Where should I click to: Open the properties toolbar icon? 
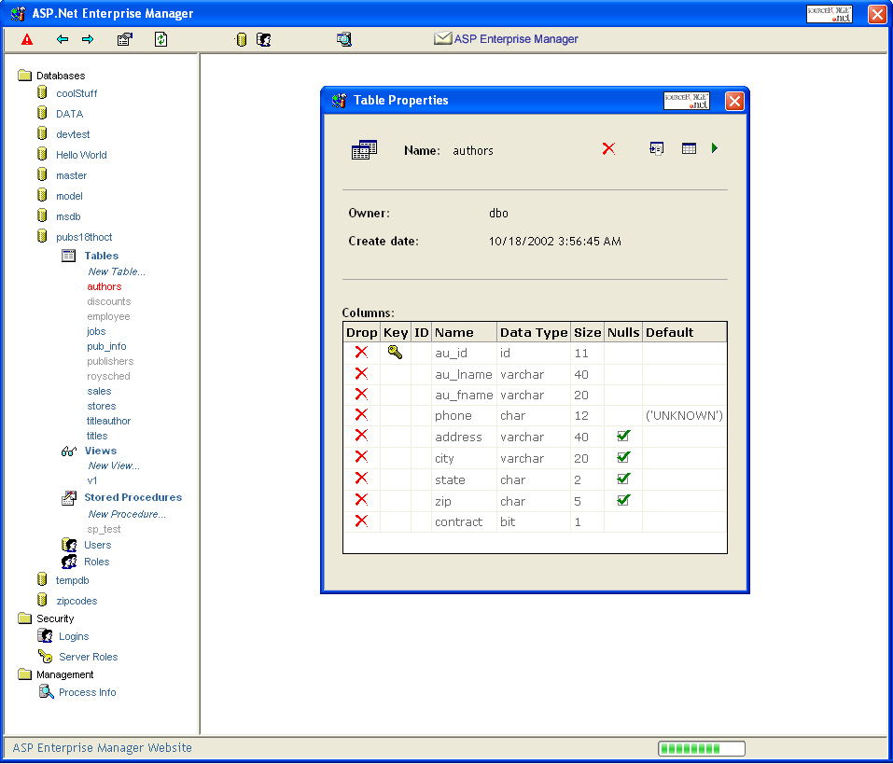click(x=125, y=39)
